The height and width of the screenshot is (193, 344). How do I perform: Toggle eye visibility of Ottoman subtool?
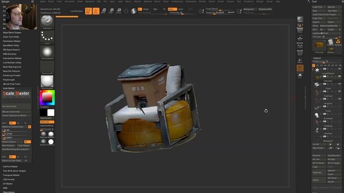click(x=340, y=84)
